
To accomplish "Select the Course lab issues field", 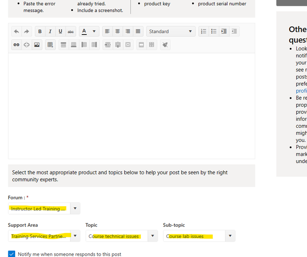I will (194, 236).
